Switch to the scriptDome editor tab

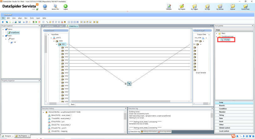[48, 26]
